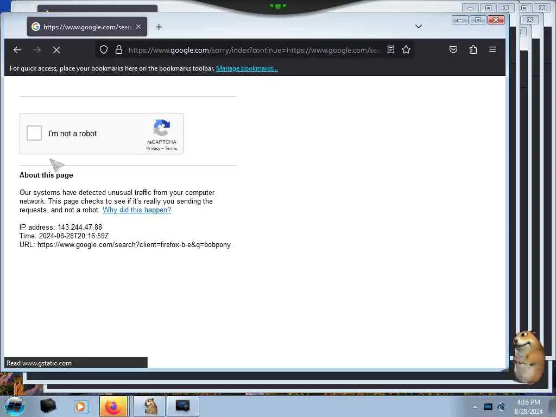
Task: Minimize the front Firefox window
Action: tap(460, 20)
